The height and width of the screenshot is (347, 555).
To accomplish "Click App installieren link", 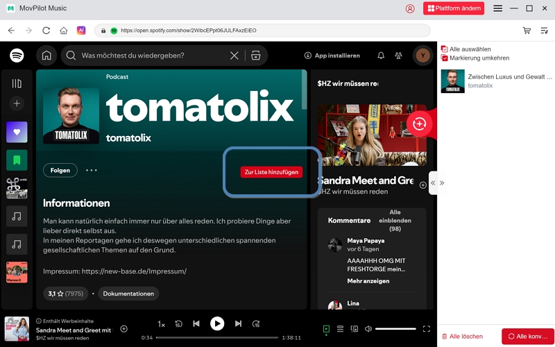I will 332,56.
